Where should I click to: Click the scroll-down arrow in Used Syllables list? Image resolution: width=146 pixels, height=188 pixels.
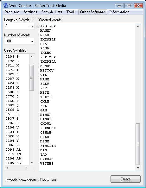pyautogui.click(x=32, y=163)
